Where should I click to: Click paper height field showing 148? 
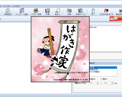click(108, 83)
